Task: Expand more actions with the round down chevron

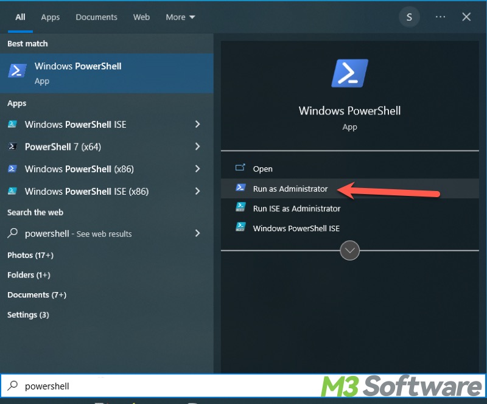Action: coord(349,250)
